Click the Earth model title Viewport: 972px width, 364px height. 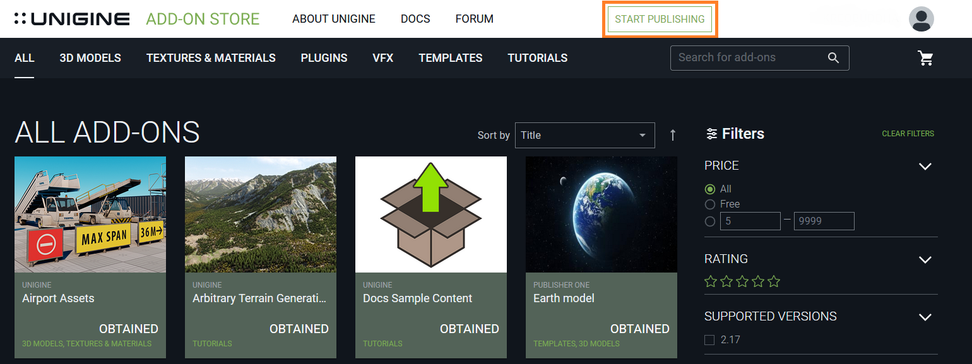[564, 298]
